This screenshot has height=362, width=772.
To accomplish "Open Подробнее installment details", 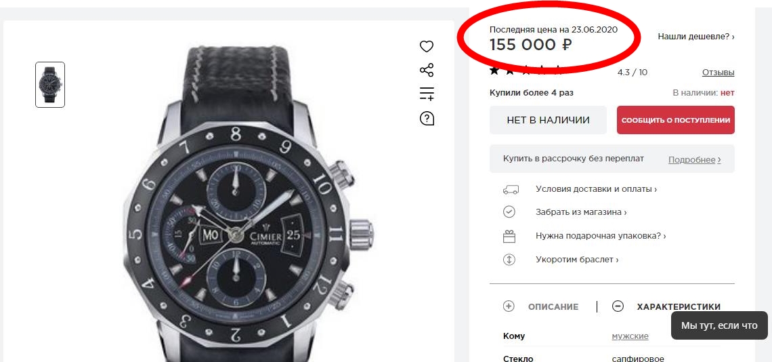I will [694, 160].
